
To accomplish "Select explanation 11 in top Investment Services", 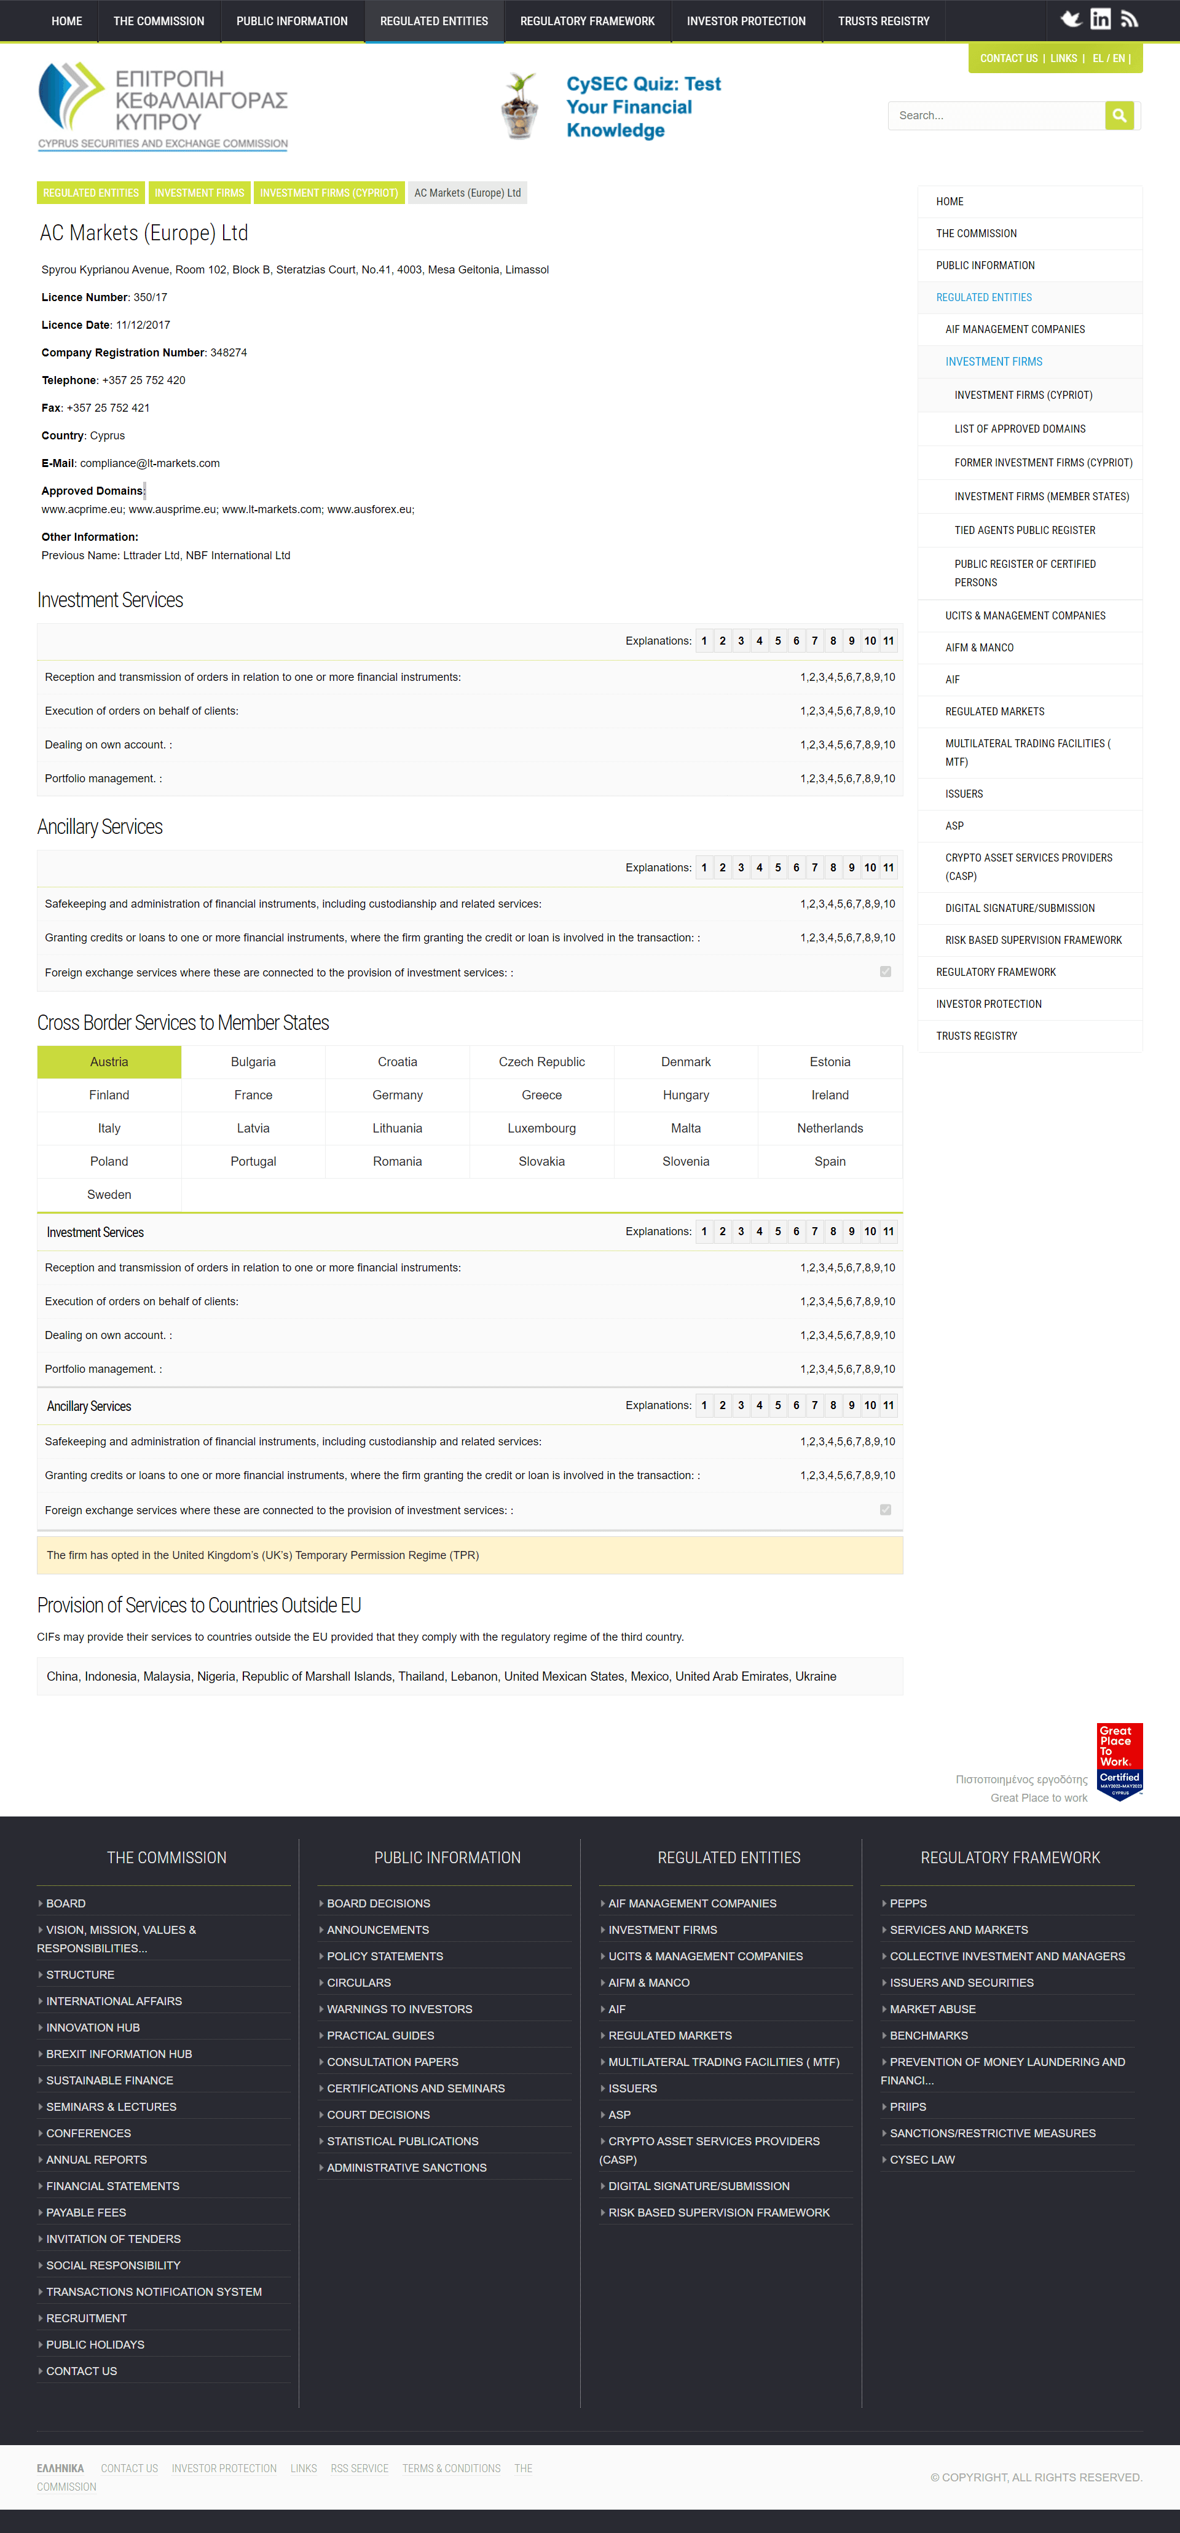I will (889, 641).
